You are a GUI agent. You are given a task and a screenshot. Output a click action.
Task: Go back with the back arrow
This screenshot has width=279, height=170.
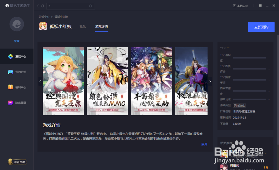[x=38, y=6]
